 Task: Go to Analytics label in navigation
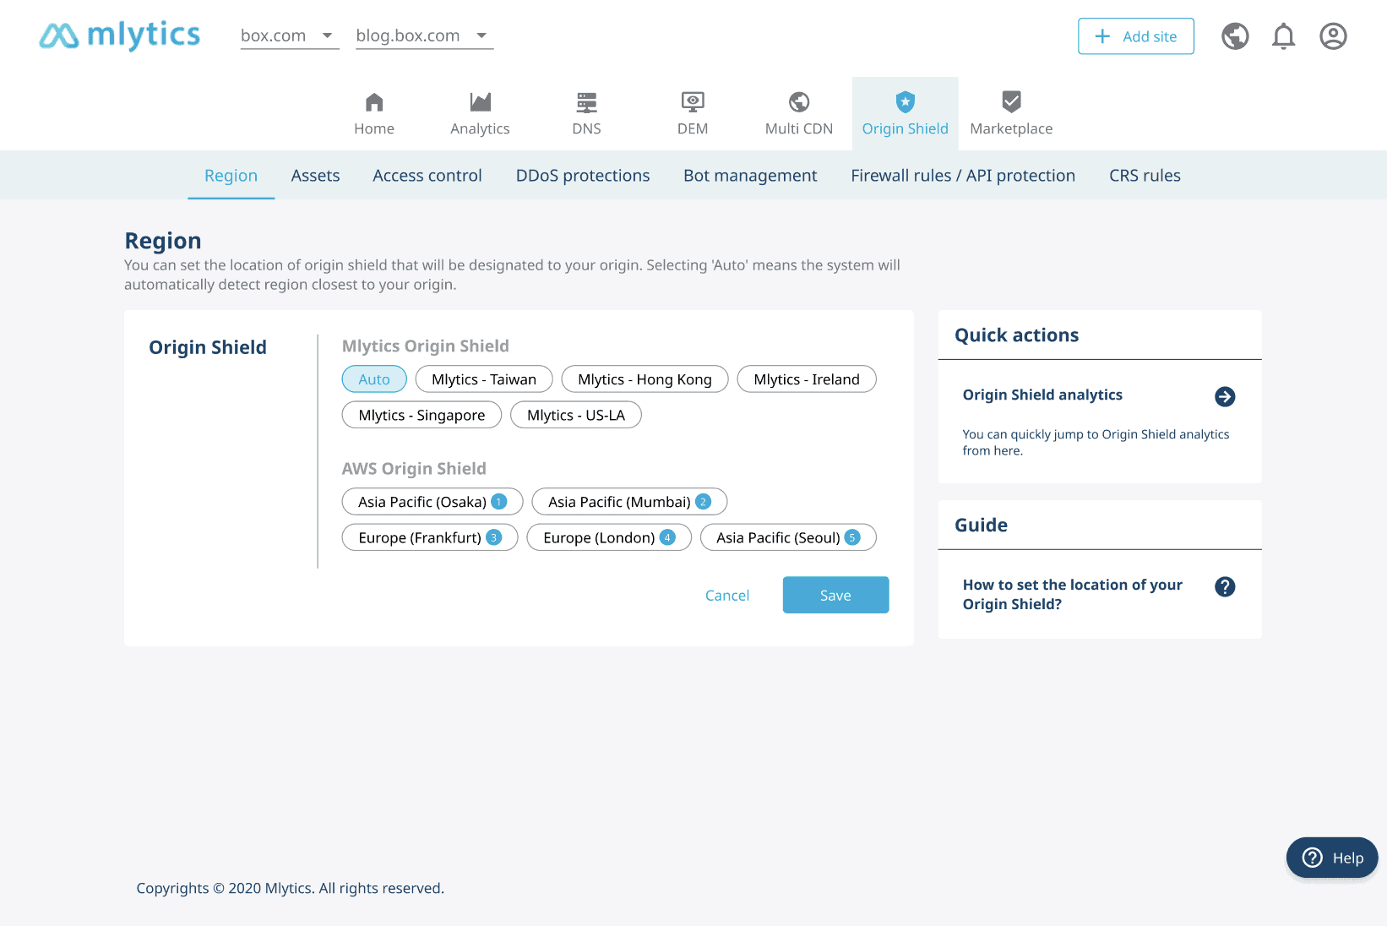[x=480, y=128]
